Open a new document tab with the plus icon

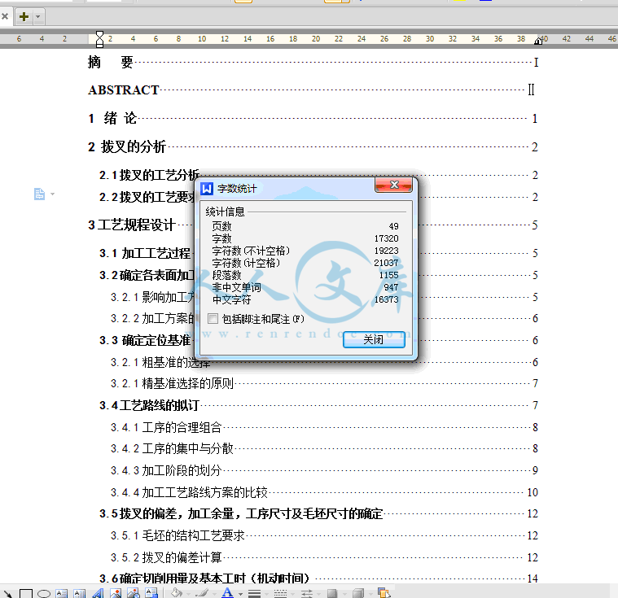click(x=24, y=16)
